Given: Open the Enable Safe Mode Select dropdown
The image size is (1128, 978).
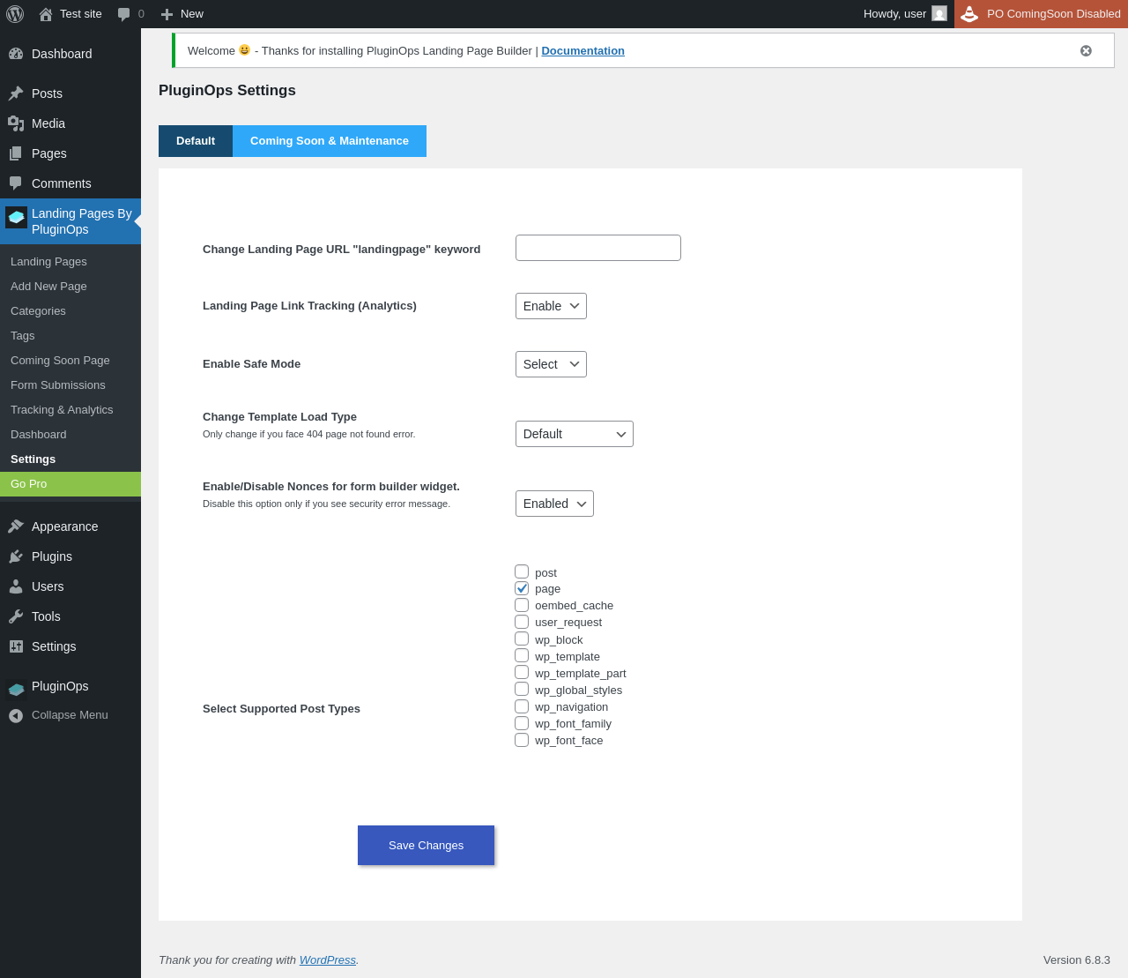Looking at the screenshot, I should (x=551, y=364).
